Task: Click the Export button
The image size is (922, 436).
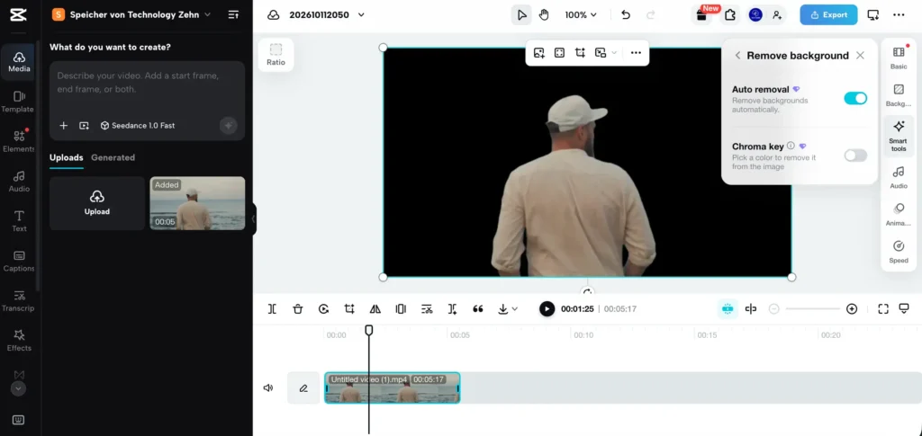Action: (x=828, y=14)
